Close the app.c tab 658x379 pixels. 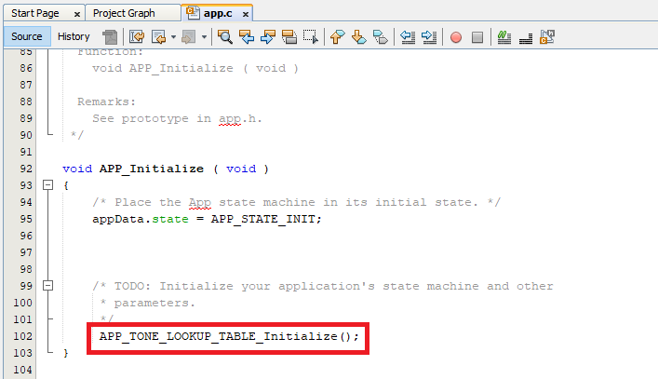pos(246,14)
